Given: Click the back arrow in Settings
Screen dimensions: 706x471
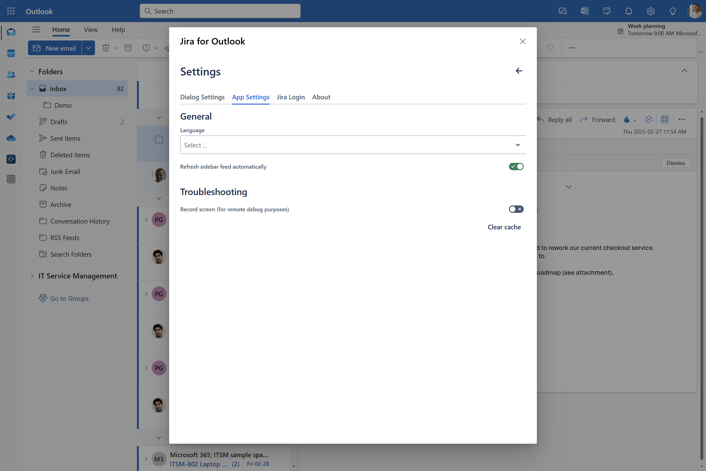Looking at the screenshot, I should click(519, 71).
